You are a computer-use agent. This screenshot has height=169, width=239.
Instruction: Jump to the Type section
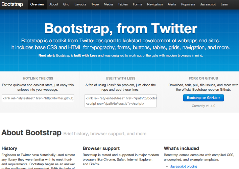tap(95, 4)
